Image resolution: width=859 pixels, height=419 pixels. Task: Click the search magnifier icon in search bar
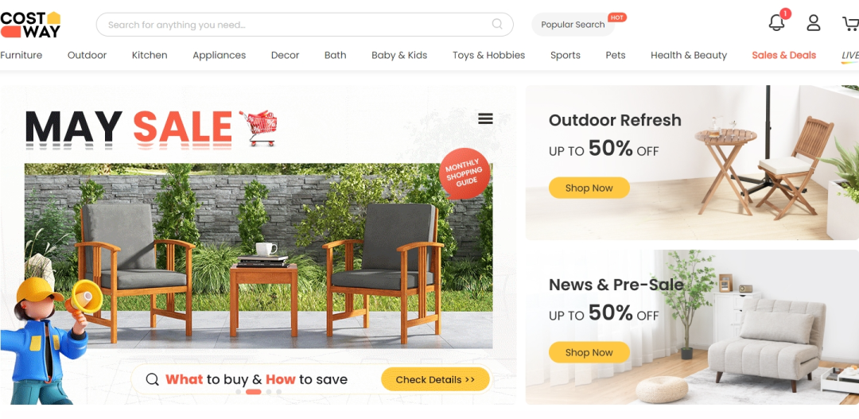pos(497,24)
